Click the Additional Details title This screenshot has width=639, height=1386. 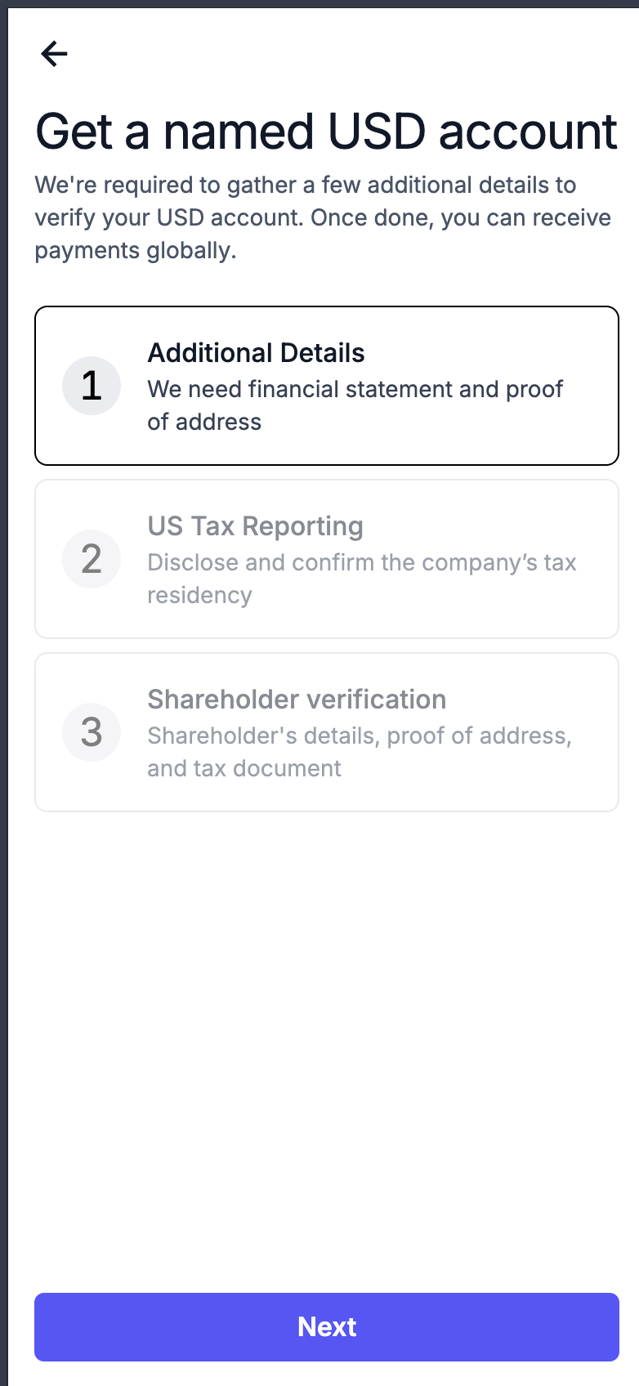coord(256,353)
